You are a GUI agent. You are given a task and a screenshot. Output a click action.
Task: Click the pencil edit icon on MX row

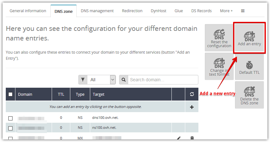point(179,138)
